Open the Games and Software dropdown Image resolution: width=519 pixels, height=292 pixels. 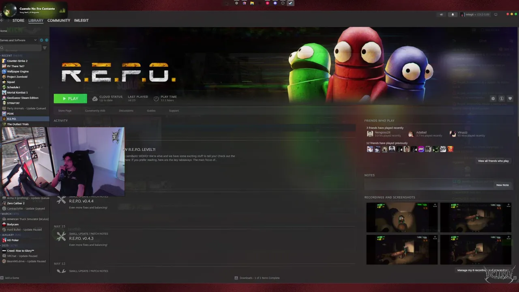[x=18, y=40]
